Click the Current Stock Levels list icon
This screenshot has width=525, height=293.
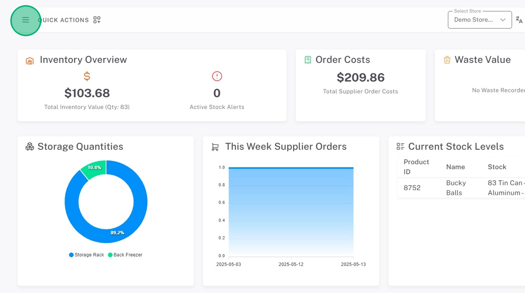click(x=400, y=146)
